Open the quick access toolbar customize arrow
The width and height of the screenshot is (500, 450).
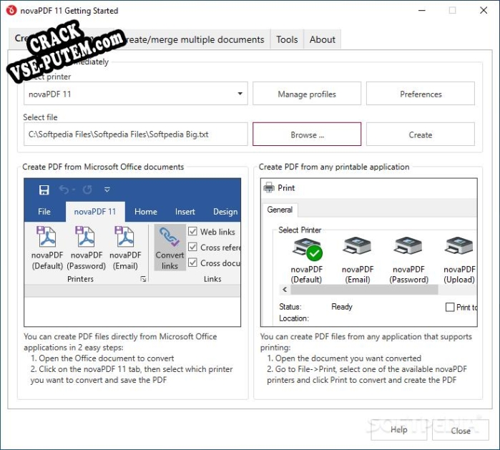(x=107, y=190)
